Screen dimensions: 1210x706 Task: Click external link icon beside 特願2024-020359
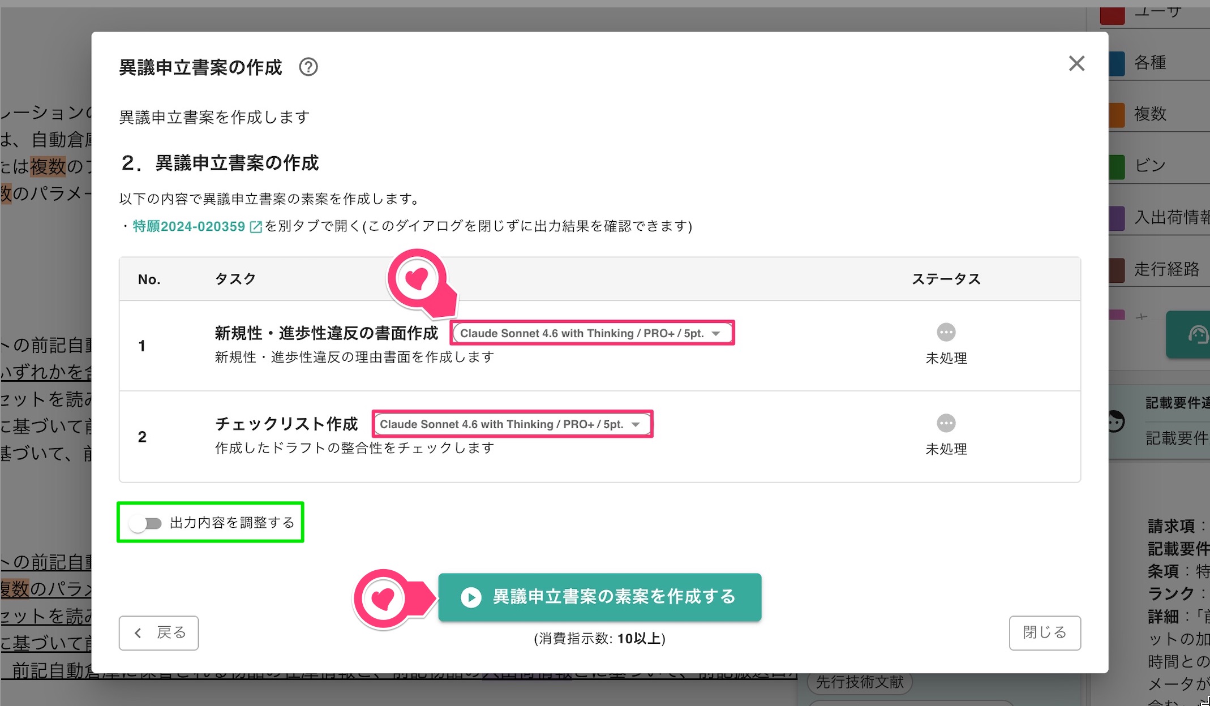pyautogui.click(x=256, y=227)
